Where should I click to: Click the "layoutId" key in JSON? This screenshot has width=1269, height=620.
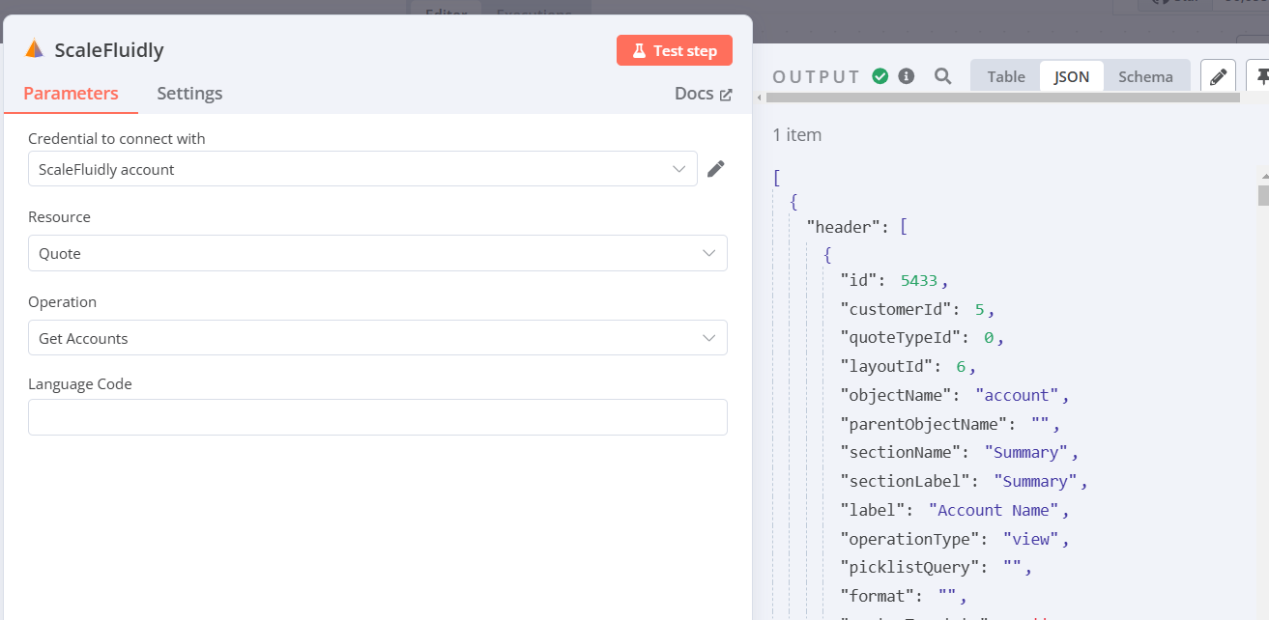[x=889, y=367]
